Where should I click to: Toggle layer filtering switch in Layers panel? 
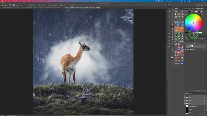coord(202,38)
